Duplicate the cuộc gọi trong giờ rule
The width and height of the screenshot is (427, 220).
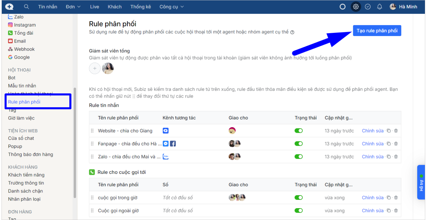[x=389, y=198]
